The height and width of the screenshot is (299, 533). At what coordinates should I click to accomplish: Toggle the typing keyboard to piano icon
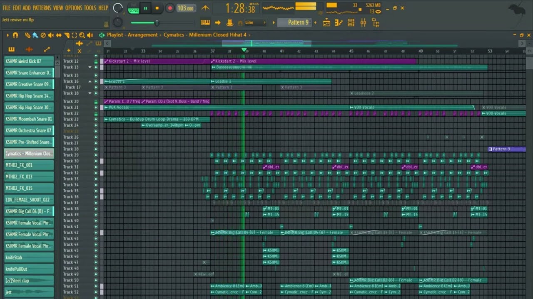tap(205, 22)
